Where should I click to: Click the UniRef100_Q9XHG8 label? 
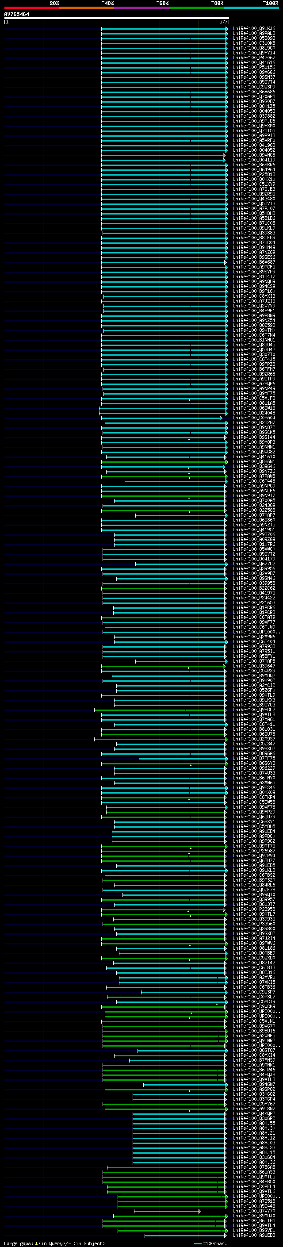(x=254, y=155)
